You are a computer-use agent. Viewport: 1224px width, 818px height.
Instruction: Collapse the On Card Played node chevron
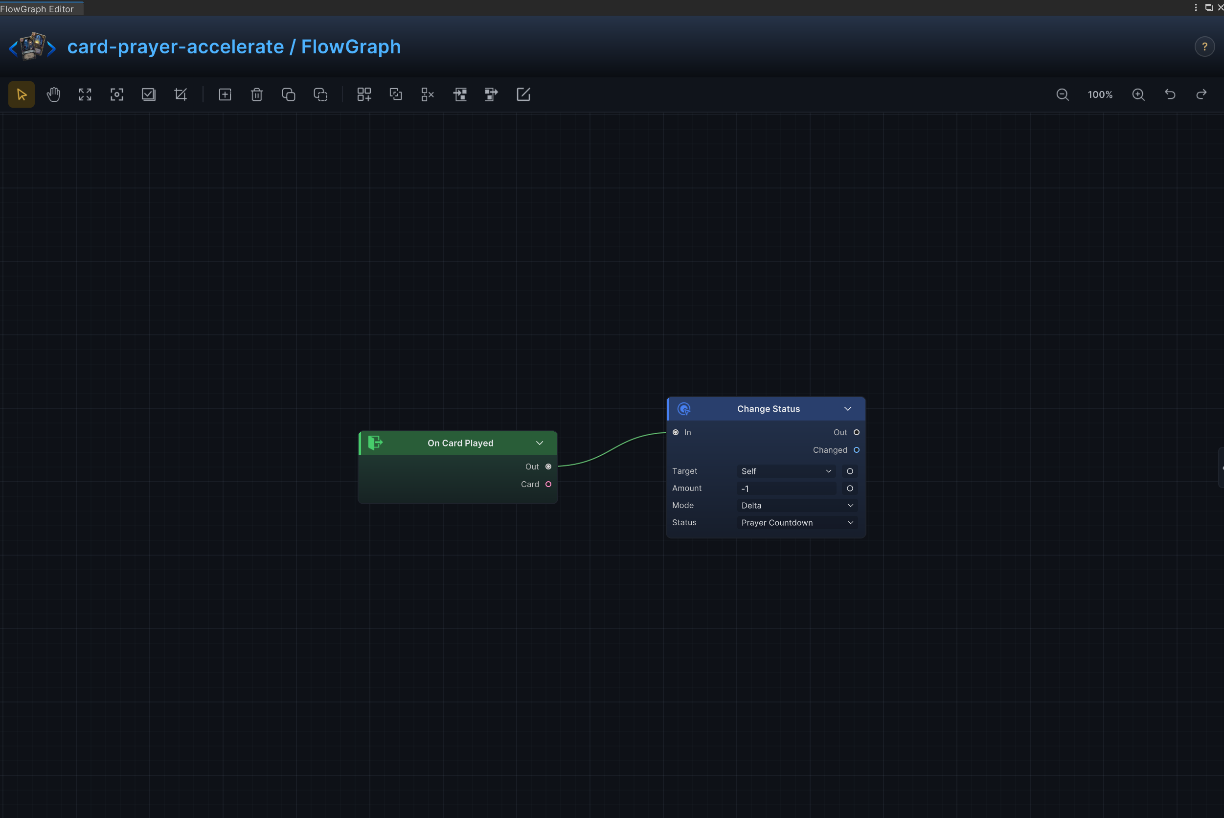coord(540,443)
